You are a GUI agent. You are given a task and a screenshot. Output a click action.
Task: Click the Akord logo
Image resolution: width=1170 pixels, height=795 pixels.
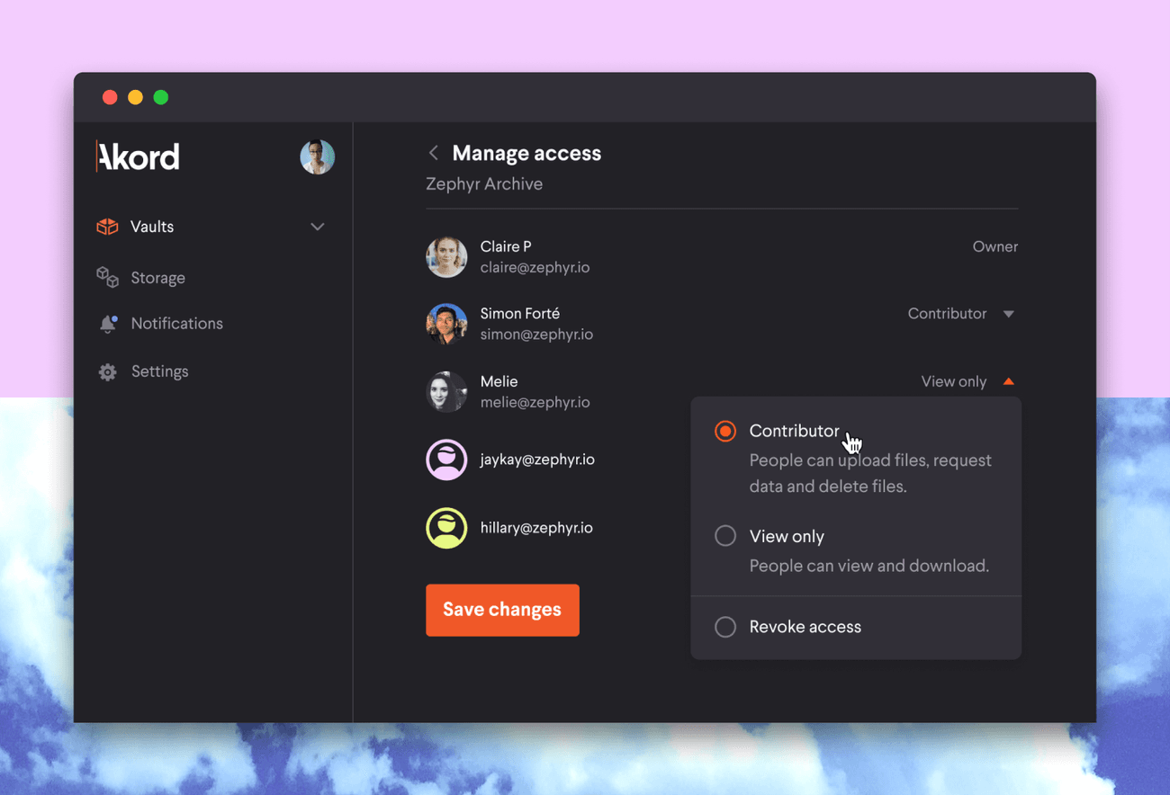[x=139, y=157]
